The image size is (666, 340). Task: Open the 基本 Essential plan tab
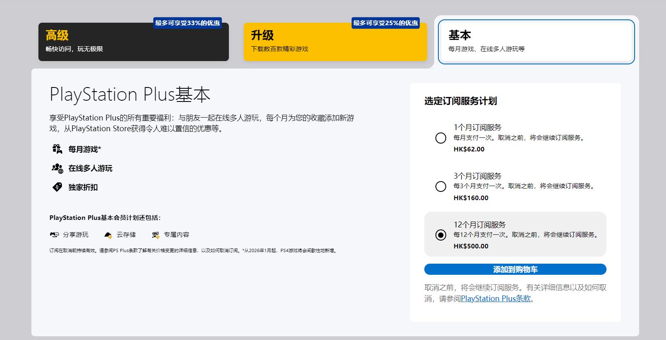(536, 42)
